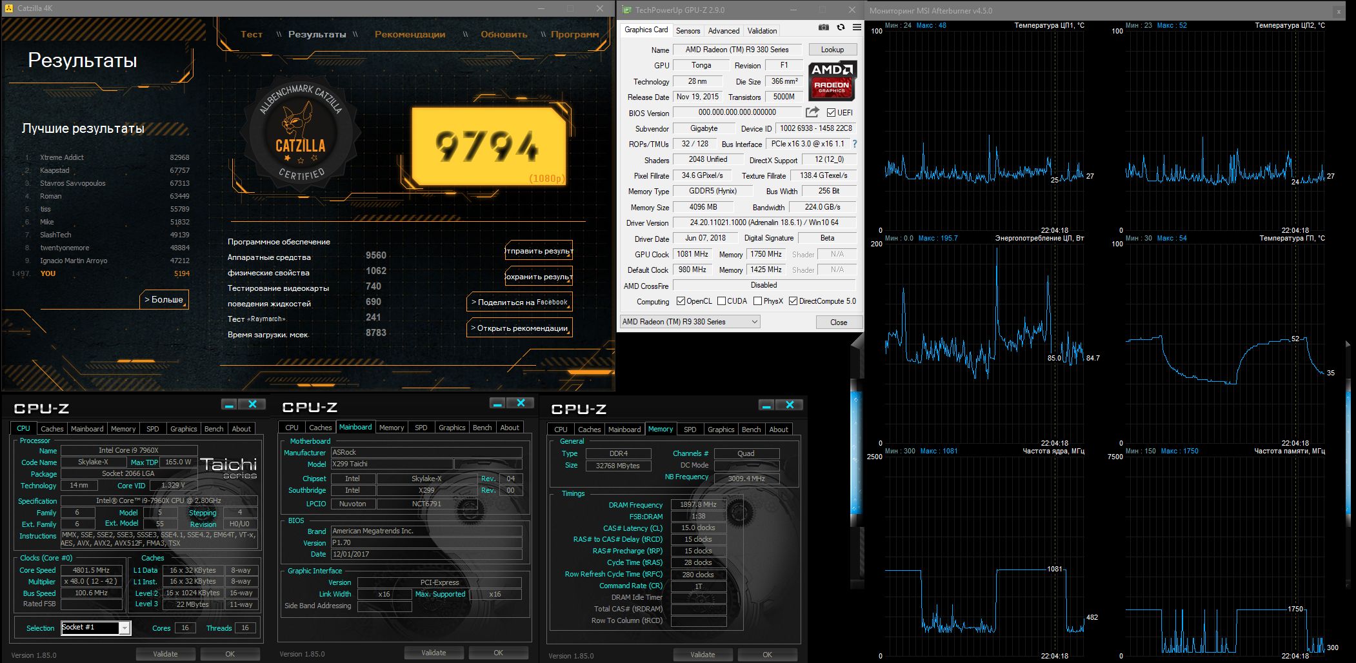Toggle the CUDA checkbox
Viewport: 1356px width, 663px height.
coord(721,301)
